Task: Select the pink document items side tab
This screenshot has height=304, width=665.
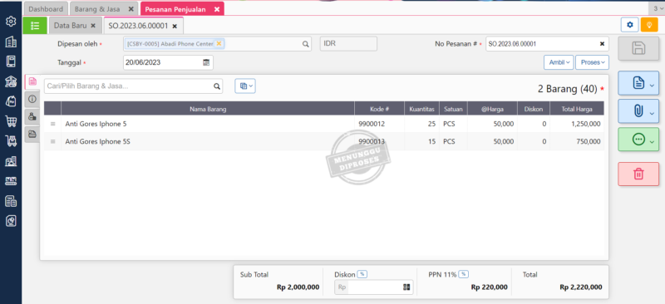Action: click(32, 81)
